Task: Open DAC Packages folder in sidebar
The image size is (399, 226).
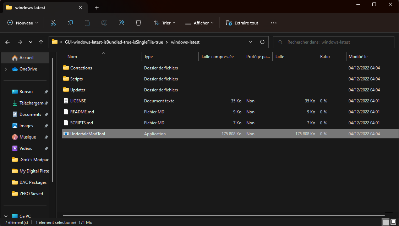Action: pos(29,182)
